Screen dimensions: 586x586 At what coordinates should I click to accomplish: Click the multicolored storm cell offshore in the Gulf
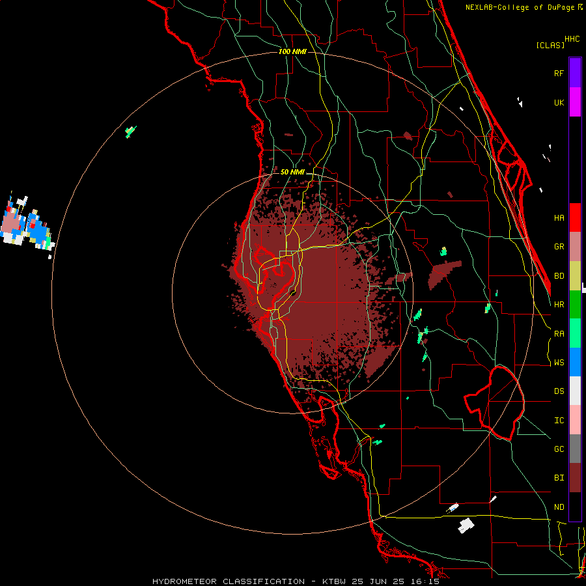(26, 226)
